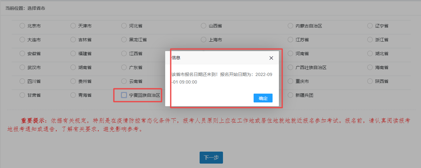421x168 pixels.
Task: Choose the 宁夏回族自治区 radio option
Action: [x=124, y=95]
